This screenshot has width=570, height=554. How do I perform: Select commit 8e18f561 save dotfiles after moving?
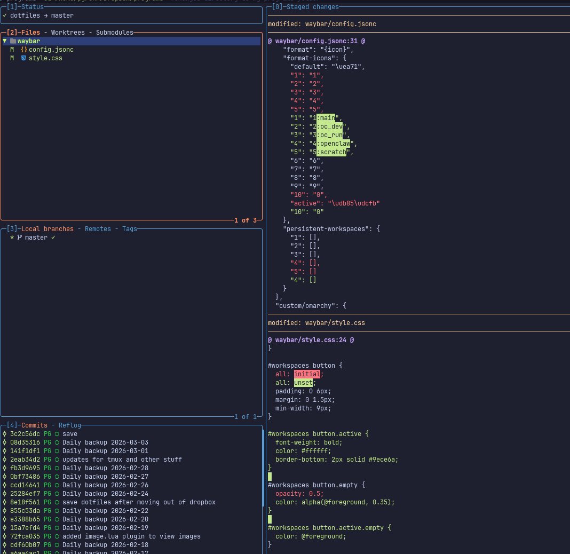click(x=131, y=502)
